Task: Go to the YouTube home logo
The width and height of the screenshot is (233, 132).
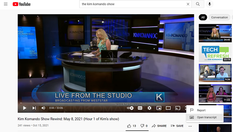Action: coord(22,4)
